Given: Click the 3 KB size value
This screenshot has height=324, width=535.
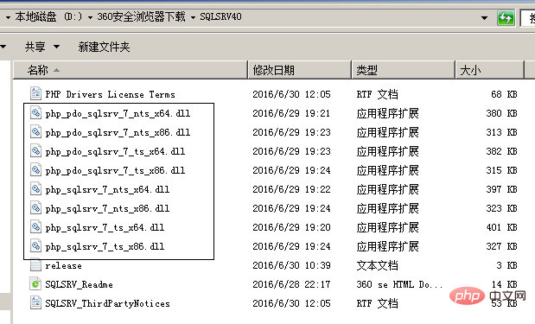Looking at the screenshot, I should [x=506, y=265].
